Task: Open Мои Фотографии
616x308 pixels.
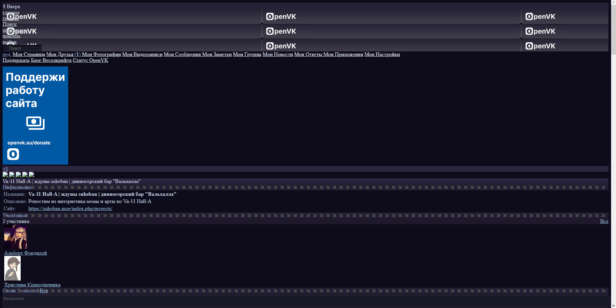Action: click(x=101, y=54)
